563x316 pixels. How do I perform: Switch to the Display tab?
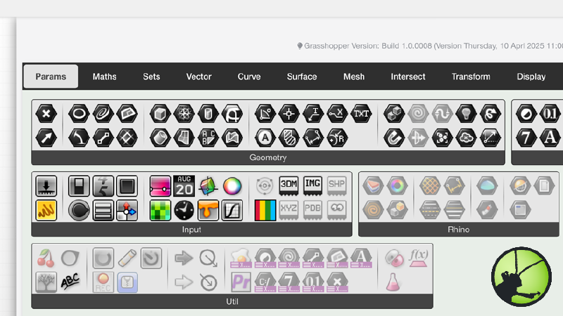tap(531, 77)
